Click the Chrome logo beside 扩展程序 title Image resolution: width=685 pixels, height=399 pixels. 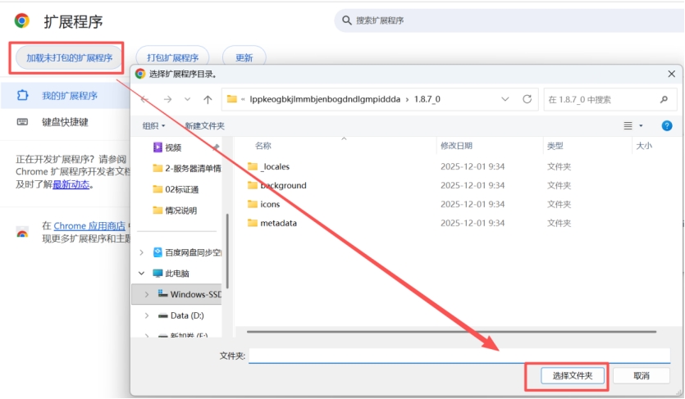point(22,21)
